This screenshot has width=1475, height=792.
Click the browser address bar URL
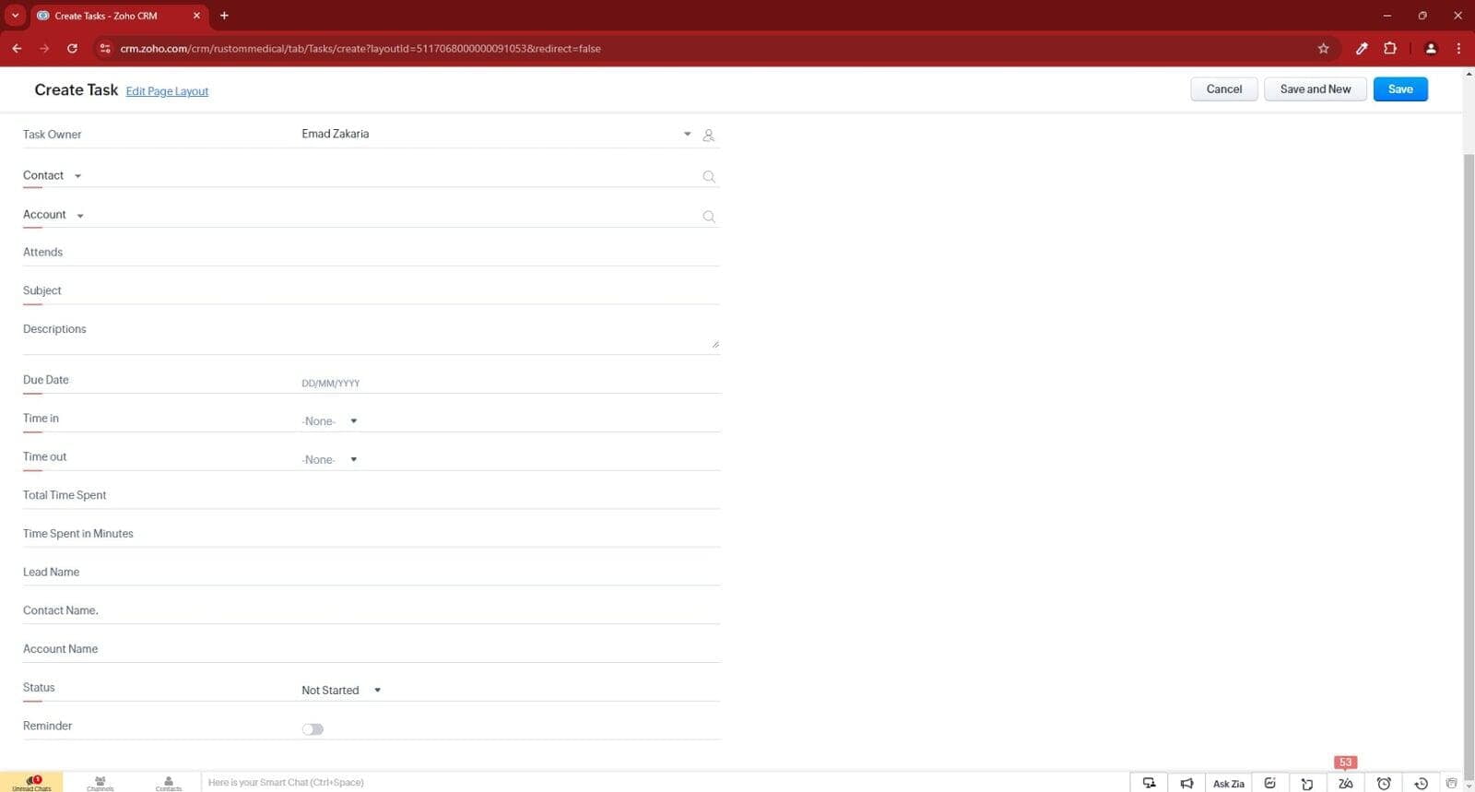click(360, 49)
